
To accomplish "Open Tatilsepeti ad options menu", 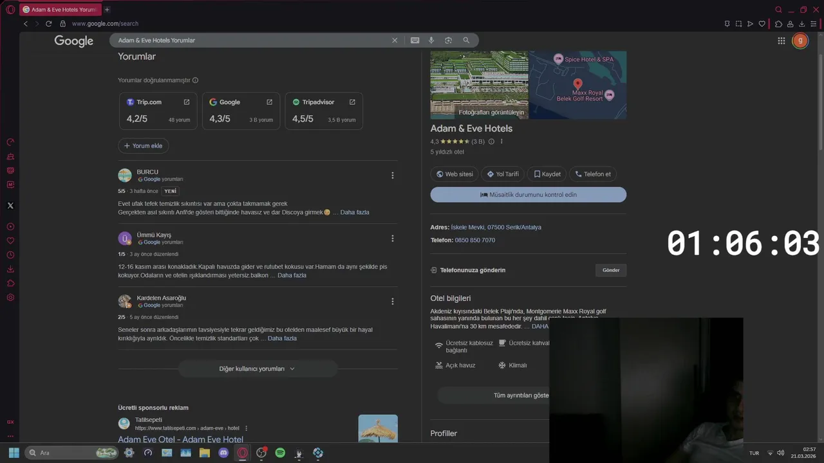I will pyautogui.click(x=246, y=428).
